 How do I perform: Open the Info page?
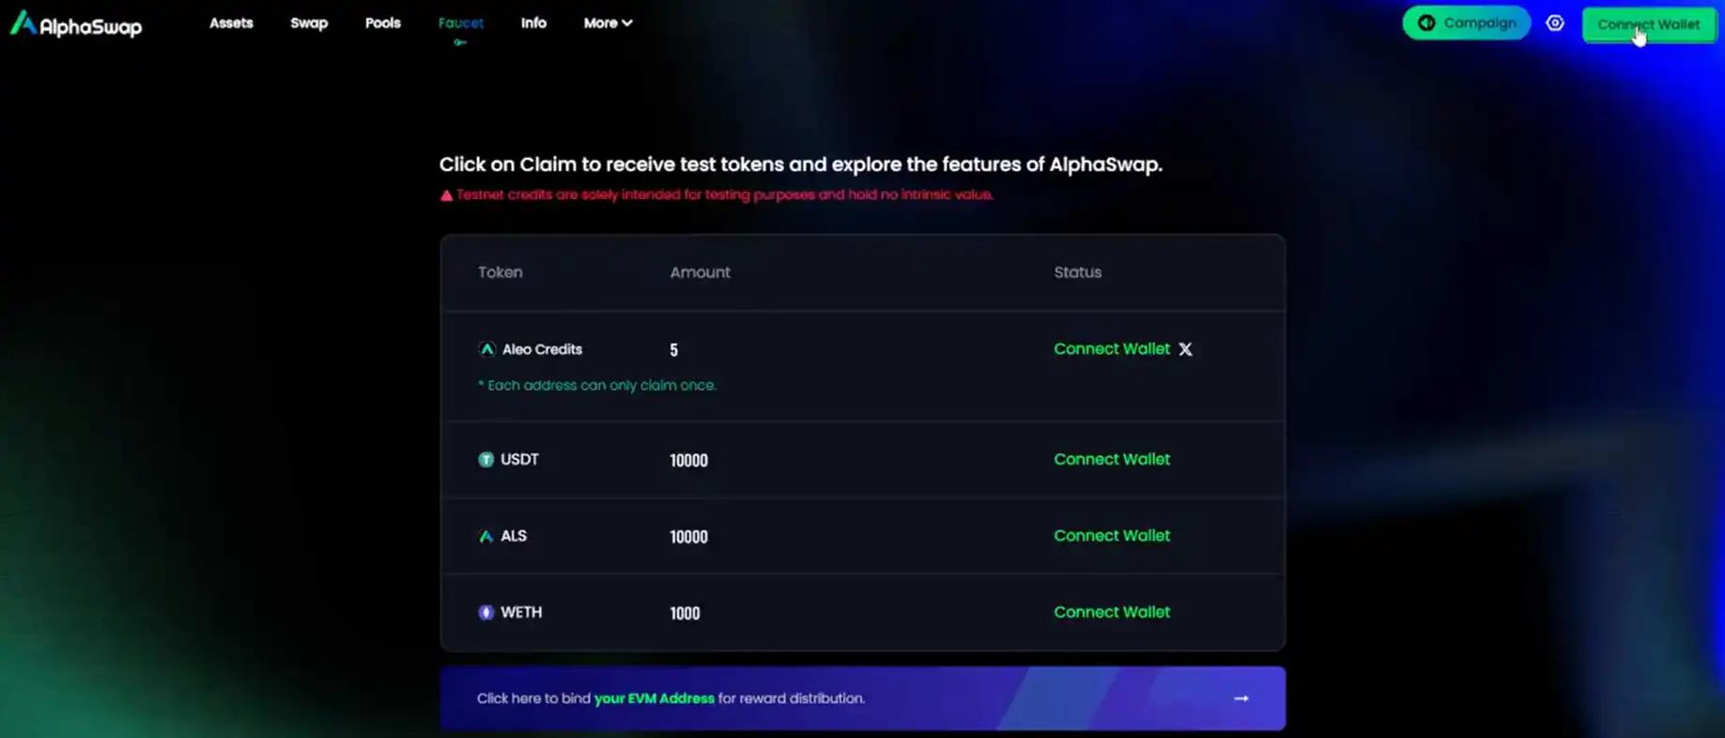[x=533, y=23]
